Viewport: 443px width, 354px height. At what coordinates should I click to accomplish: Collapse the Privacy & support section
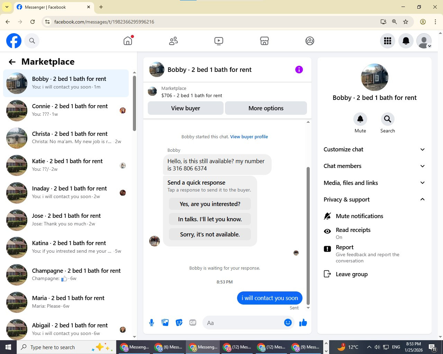point(374,199)
